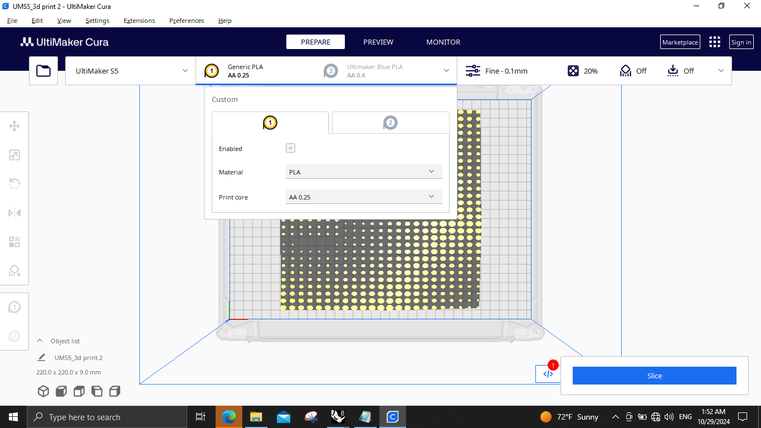Click the Generic PLA extruder 1 summary

pyautogui.click(x=245, y=71)
